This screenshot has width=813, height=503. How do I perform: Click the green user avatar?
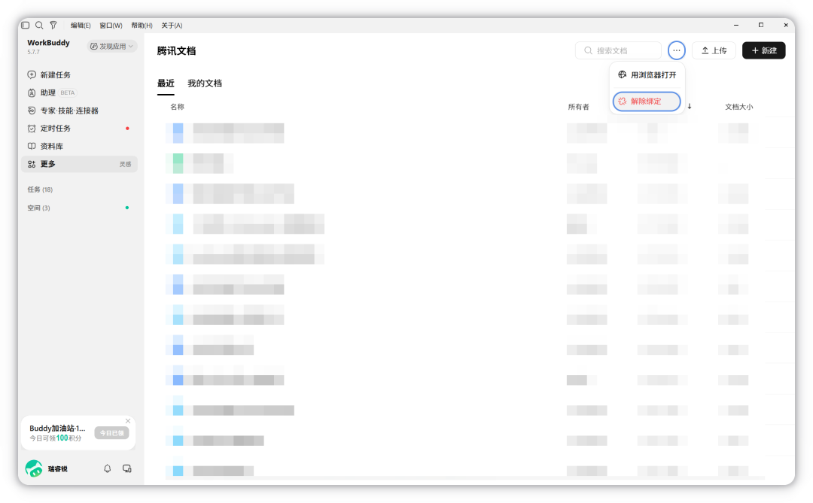click(x=34, y=468)
